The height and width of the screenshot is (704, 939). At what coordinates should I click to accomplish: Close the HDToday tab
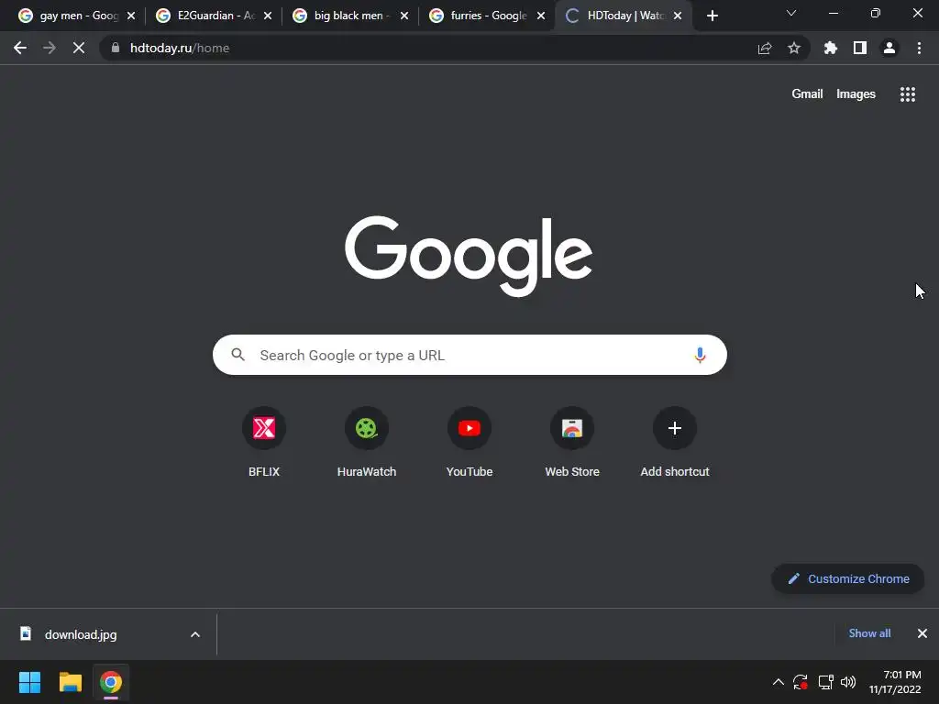tap(678, 16)
